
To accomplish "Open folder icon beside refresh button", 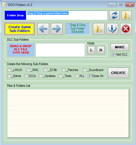I will (127, 15).
